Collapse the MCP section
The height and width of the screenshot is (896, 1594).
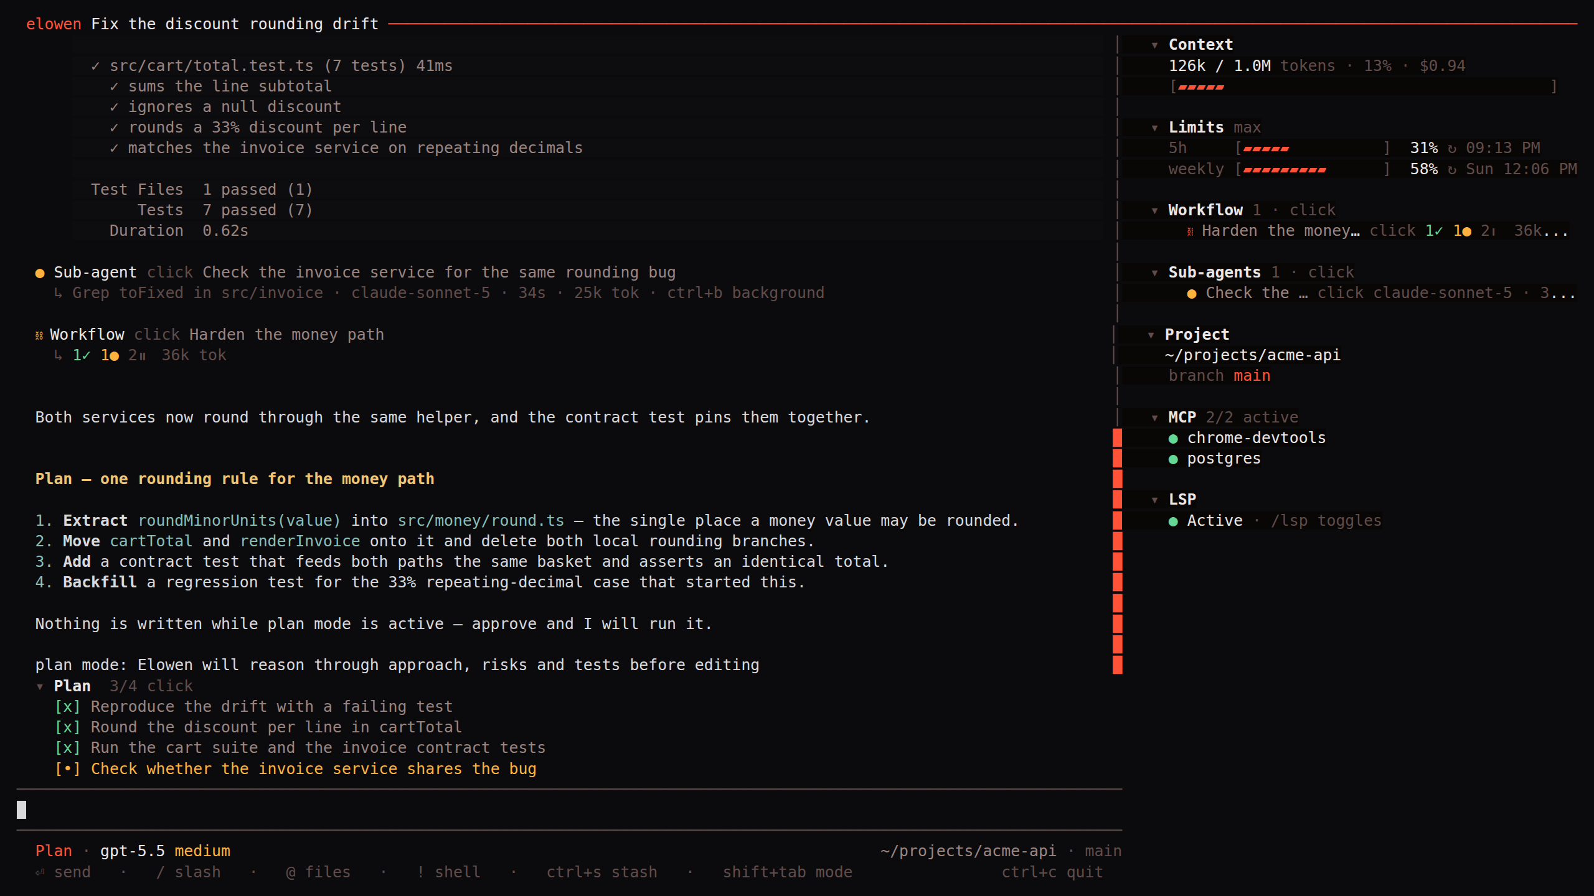click(1155, 418)
